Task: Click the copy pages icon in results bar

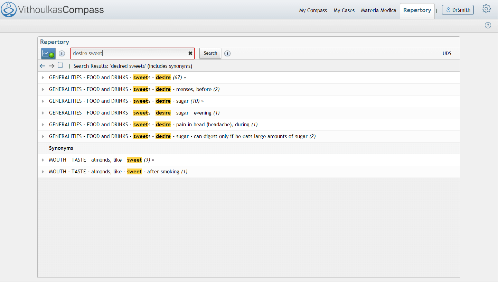Action: point(60,65)
